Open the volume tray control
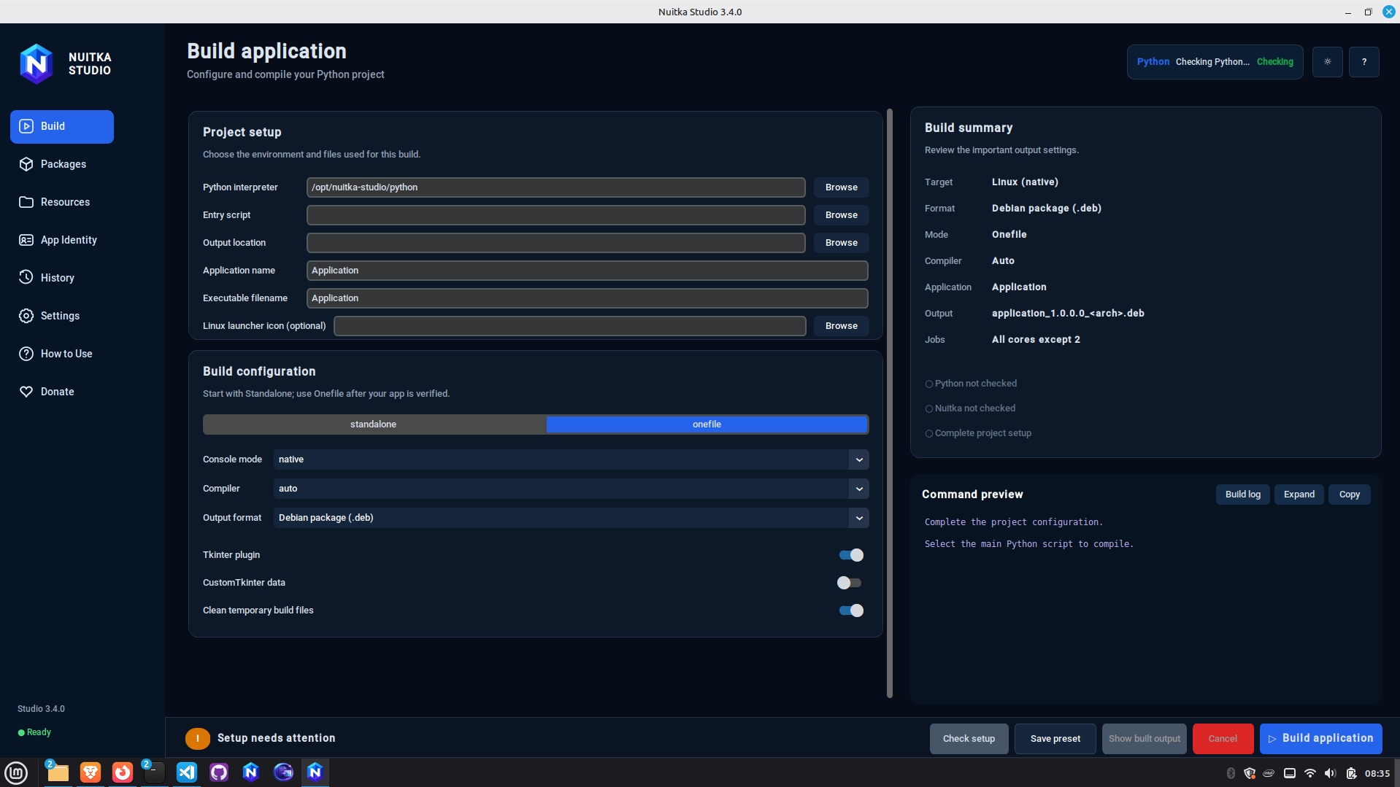The width and height of the screenshot is (1400, 787). (x=1330, y=773)
